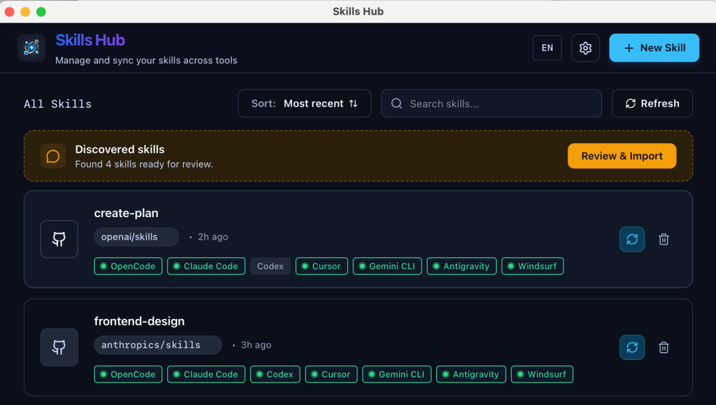716x405 pixels.
Task: Click the GitHub icon for frontend-design
Action: [x=59, y=347]
